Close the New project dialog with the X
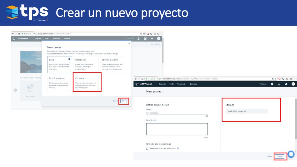The width and height of the screenshot is (297, 167). tap(129, 43)
